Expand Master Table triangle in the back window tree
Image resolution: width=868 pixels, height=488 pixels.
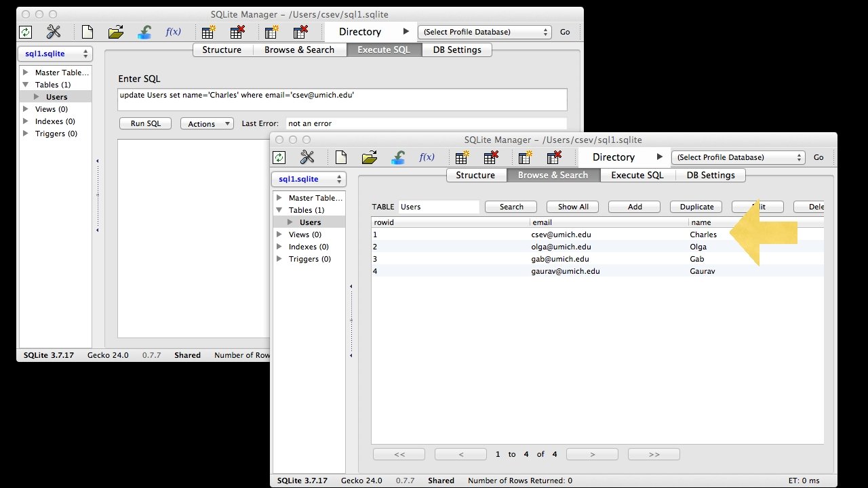click(26, 73)
